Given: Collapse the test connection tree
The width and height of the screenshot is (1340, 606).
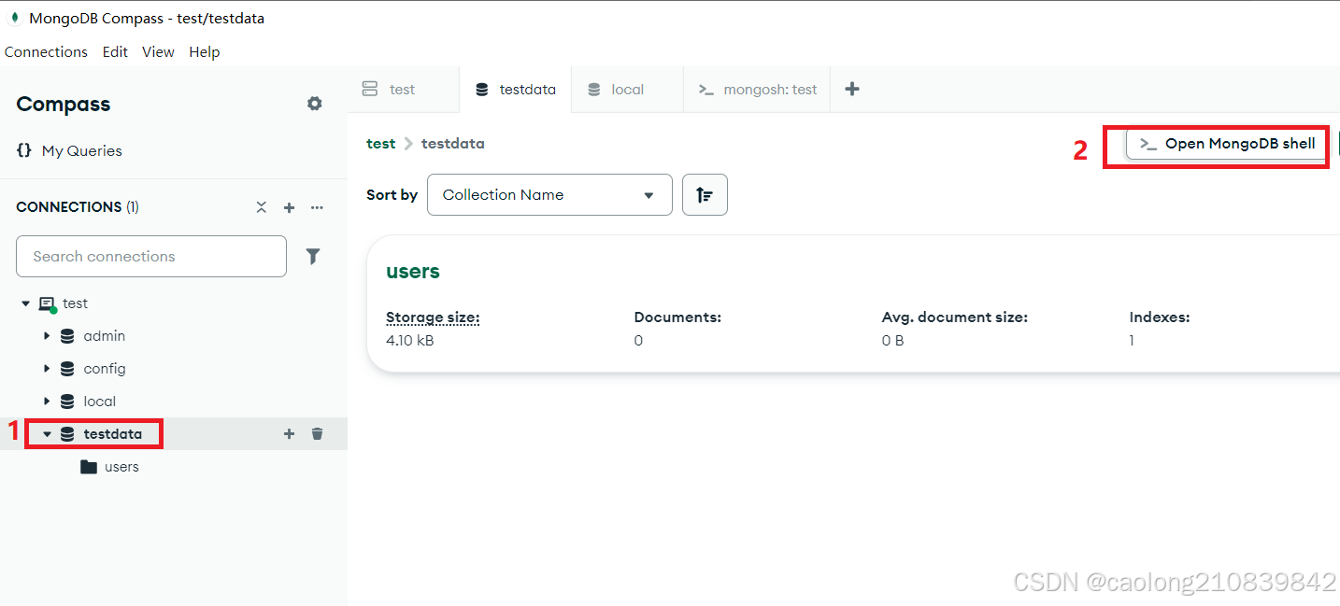Looking at the screenshot, I should point(26,303).
